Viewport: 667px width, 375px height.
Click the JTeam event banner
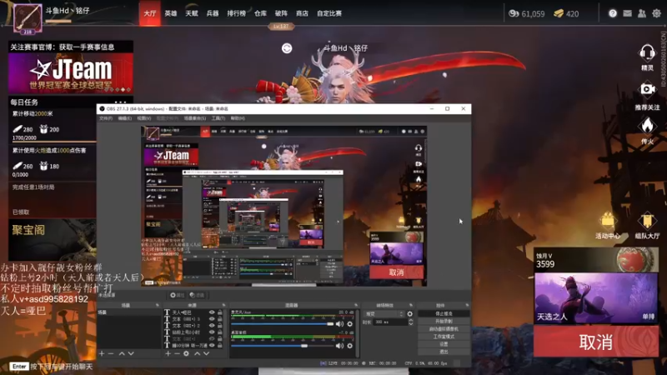point(71,73)
